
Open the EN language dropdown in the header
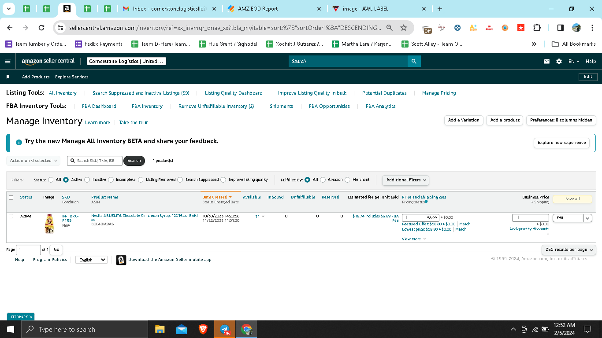click(574, 62)
